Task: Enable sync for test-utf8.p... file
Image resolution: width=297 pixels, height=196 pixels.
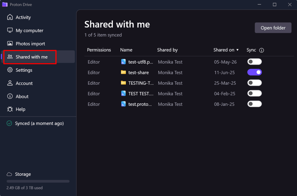Action: click(x=254, y=62)
